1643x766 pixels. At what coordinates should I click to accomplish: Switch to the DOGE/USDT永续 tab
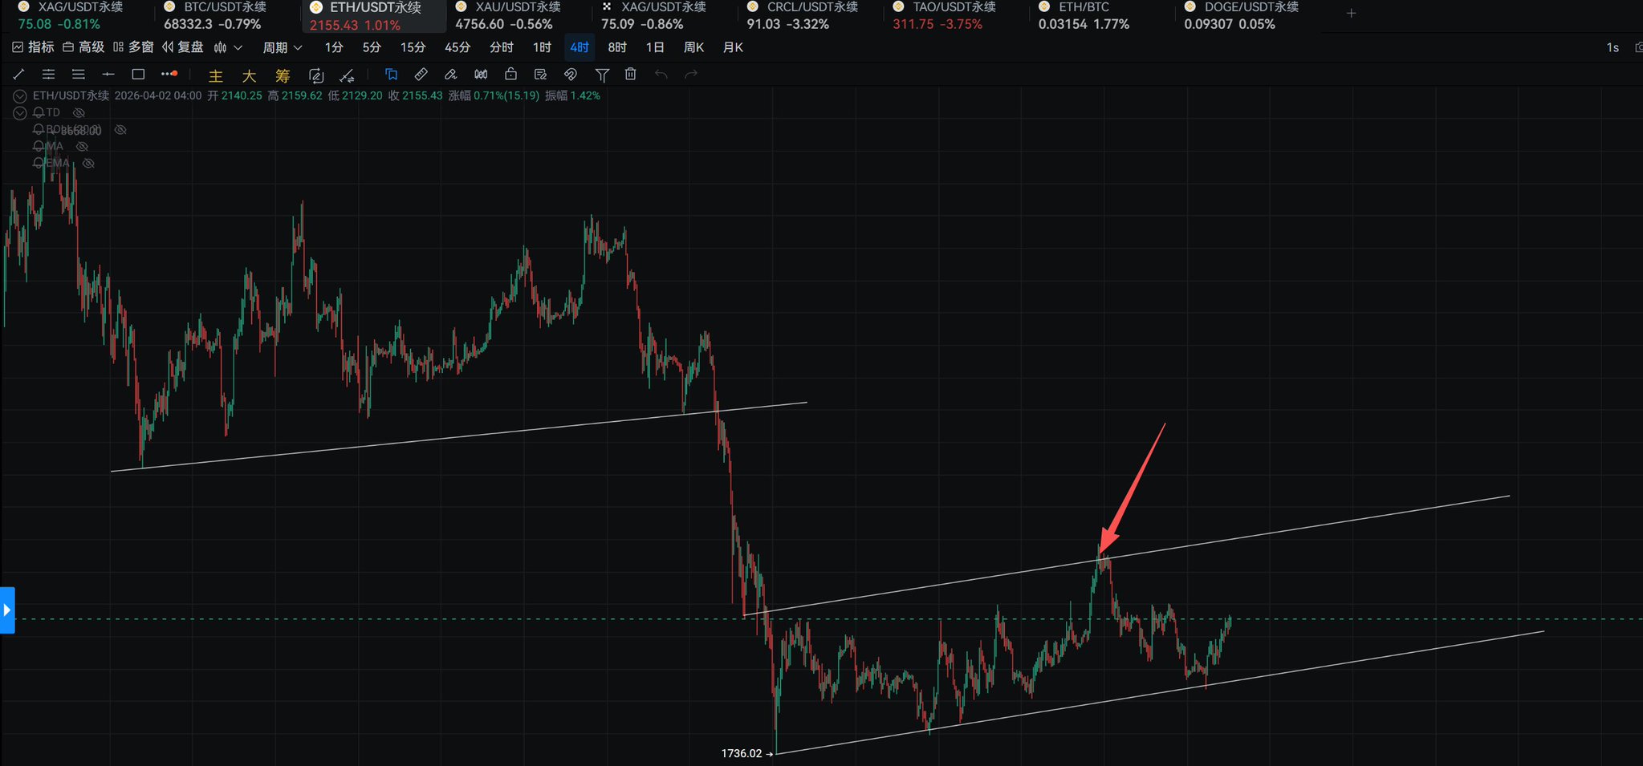(1241, 16)
